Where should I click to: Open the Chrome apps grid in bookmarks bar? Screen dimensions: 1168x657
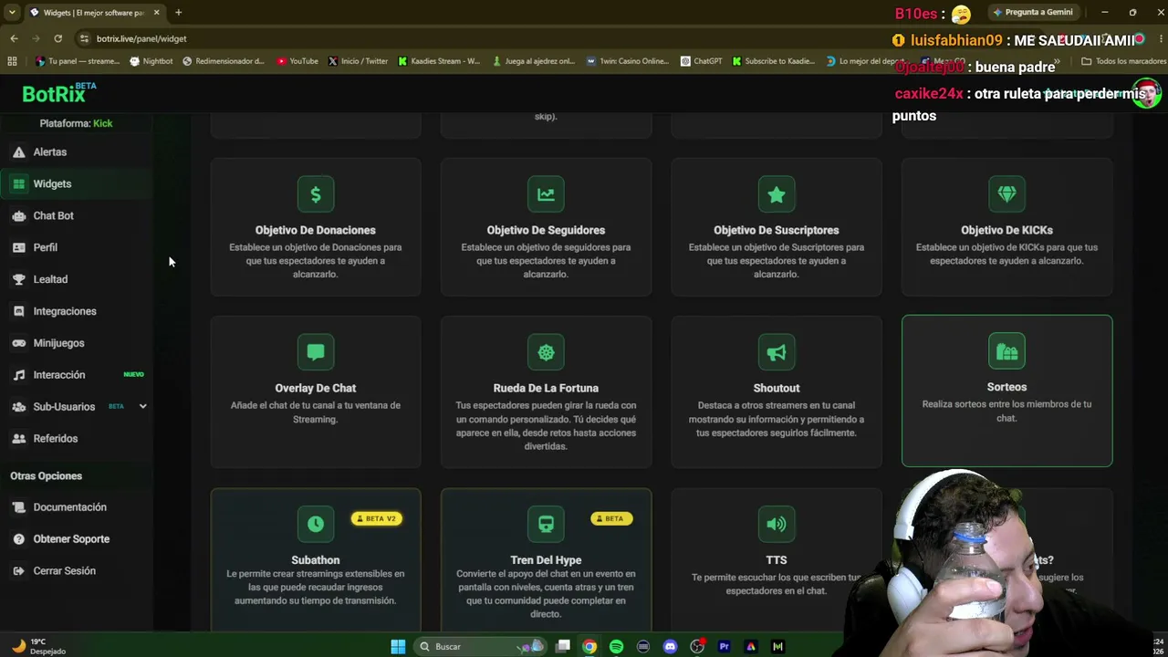pos(12,61)
